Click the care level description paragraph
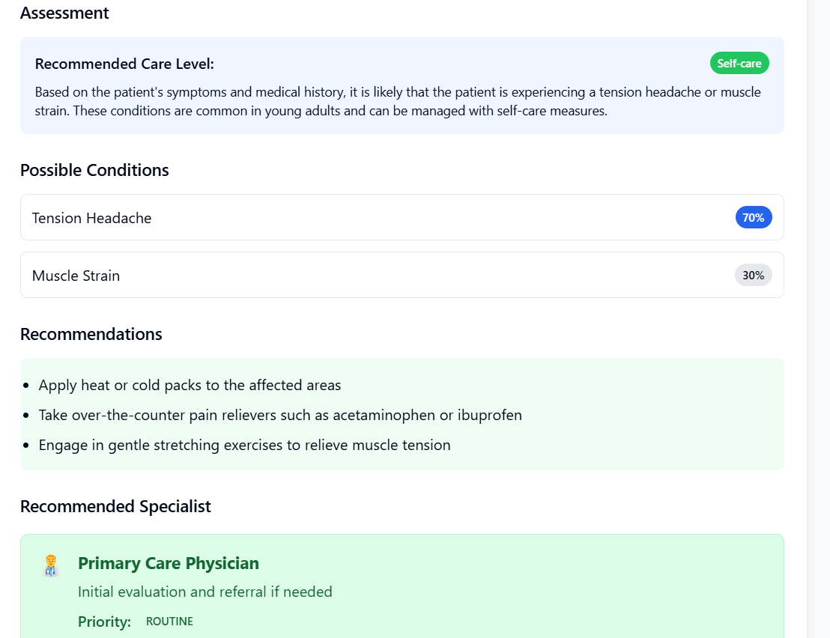This screenshot has height=638, width=830. pos(398,101)
